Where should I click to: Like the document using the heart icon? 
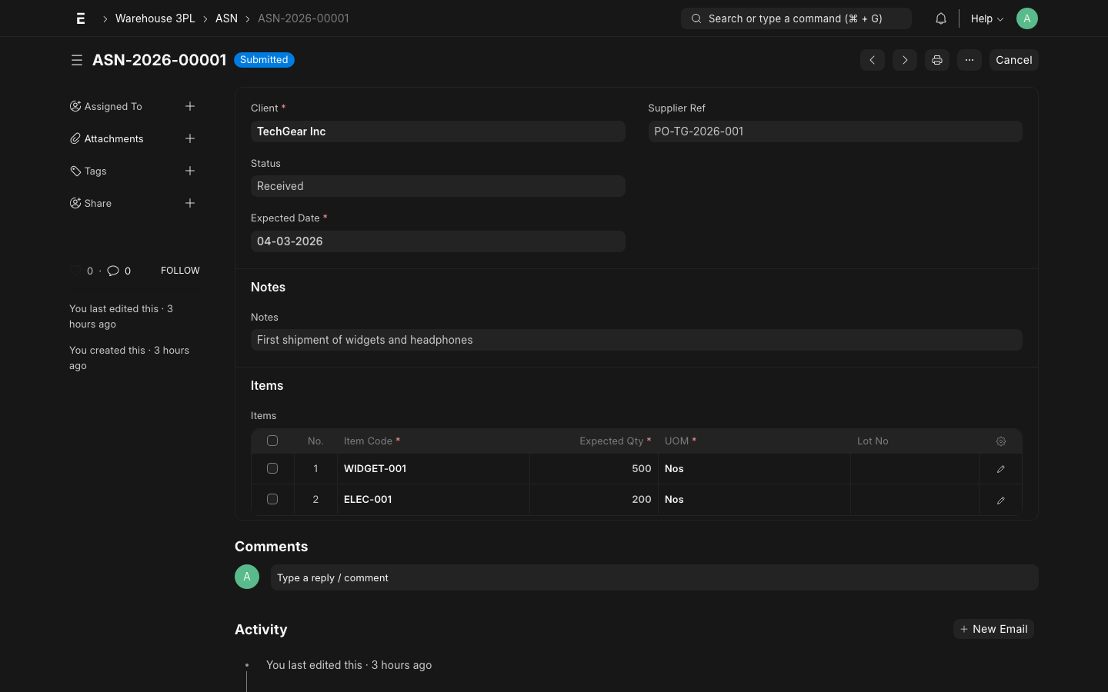click(75, 271)
